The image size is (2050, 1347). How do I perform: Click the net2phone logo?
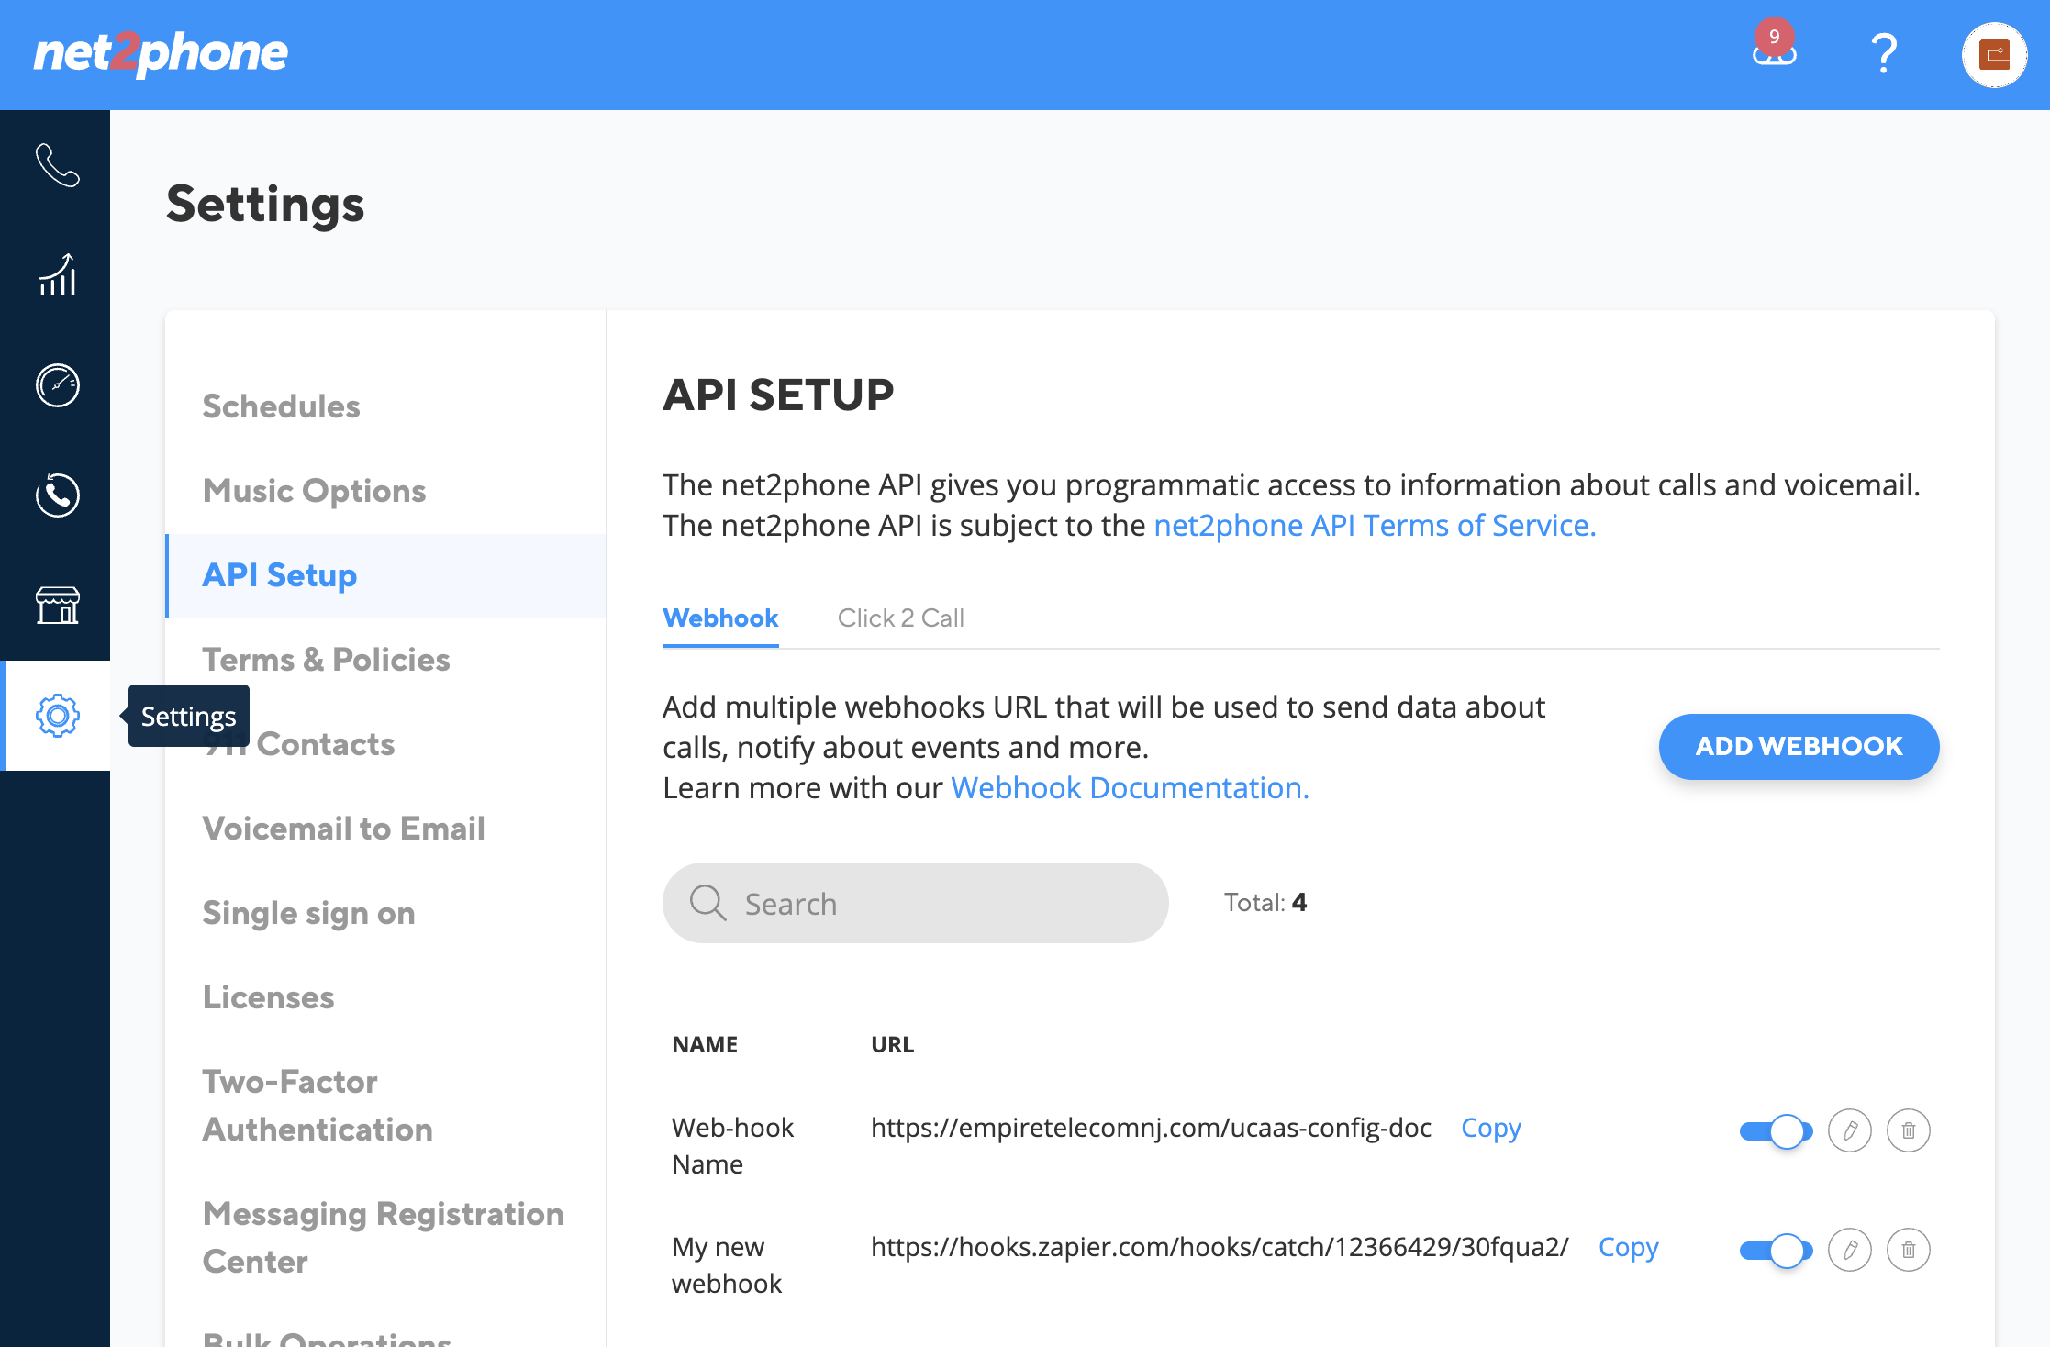click(161, 53)
